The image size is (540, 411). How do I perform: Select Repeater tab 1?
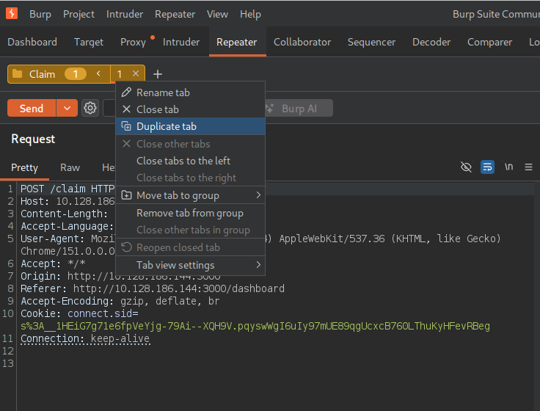(119, 74)
